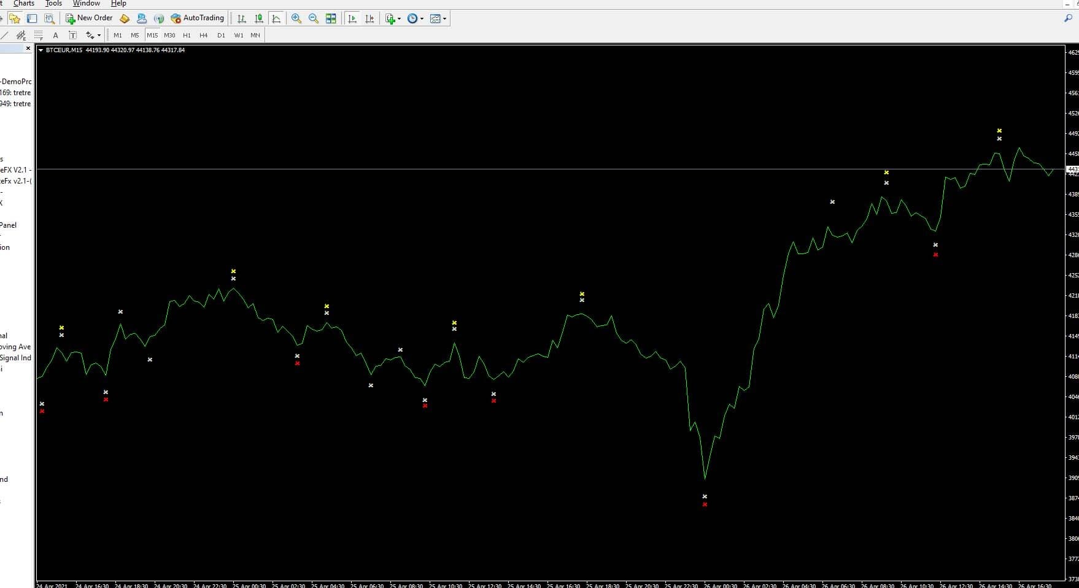This screenshot has width=1079, height=588.
Task: Switch to M5 timeframe
Action: pos(135,35)
